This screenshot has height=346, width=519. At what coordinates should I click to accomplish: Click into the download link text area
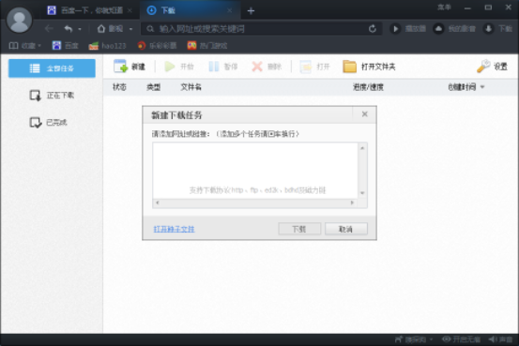pyautogui.click(x=255, y=171)
